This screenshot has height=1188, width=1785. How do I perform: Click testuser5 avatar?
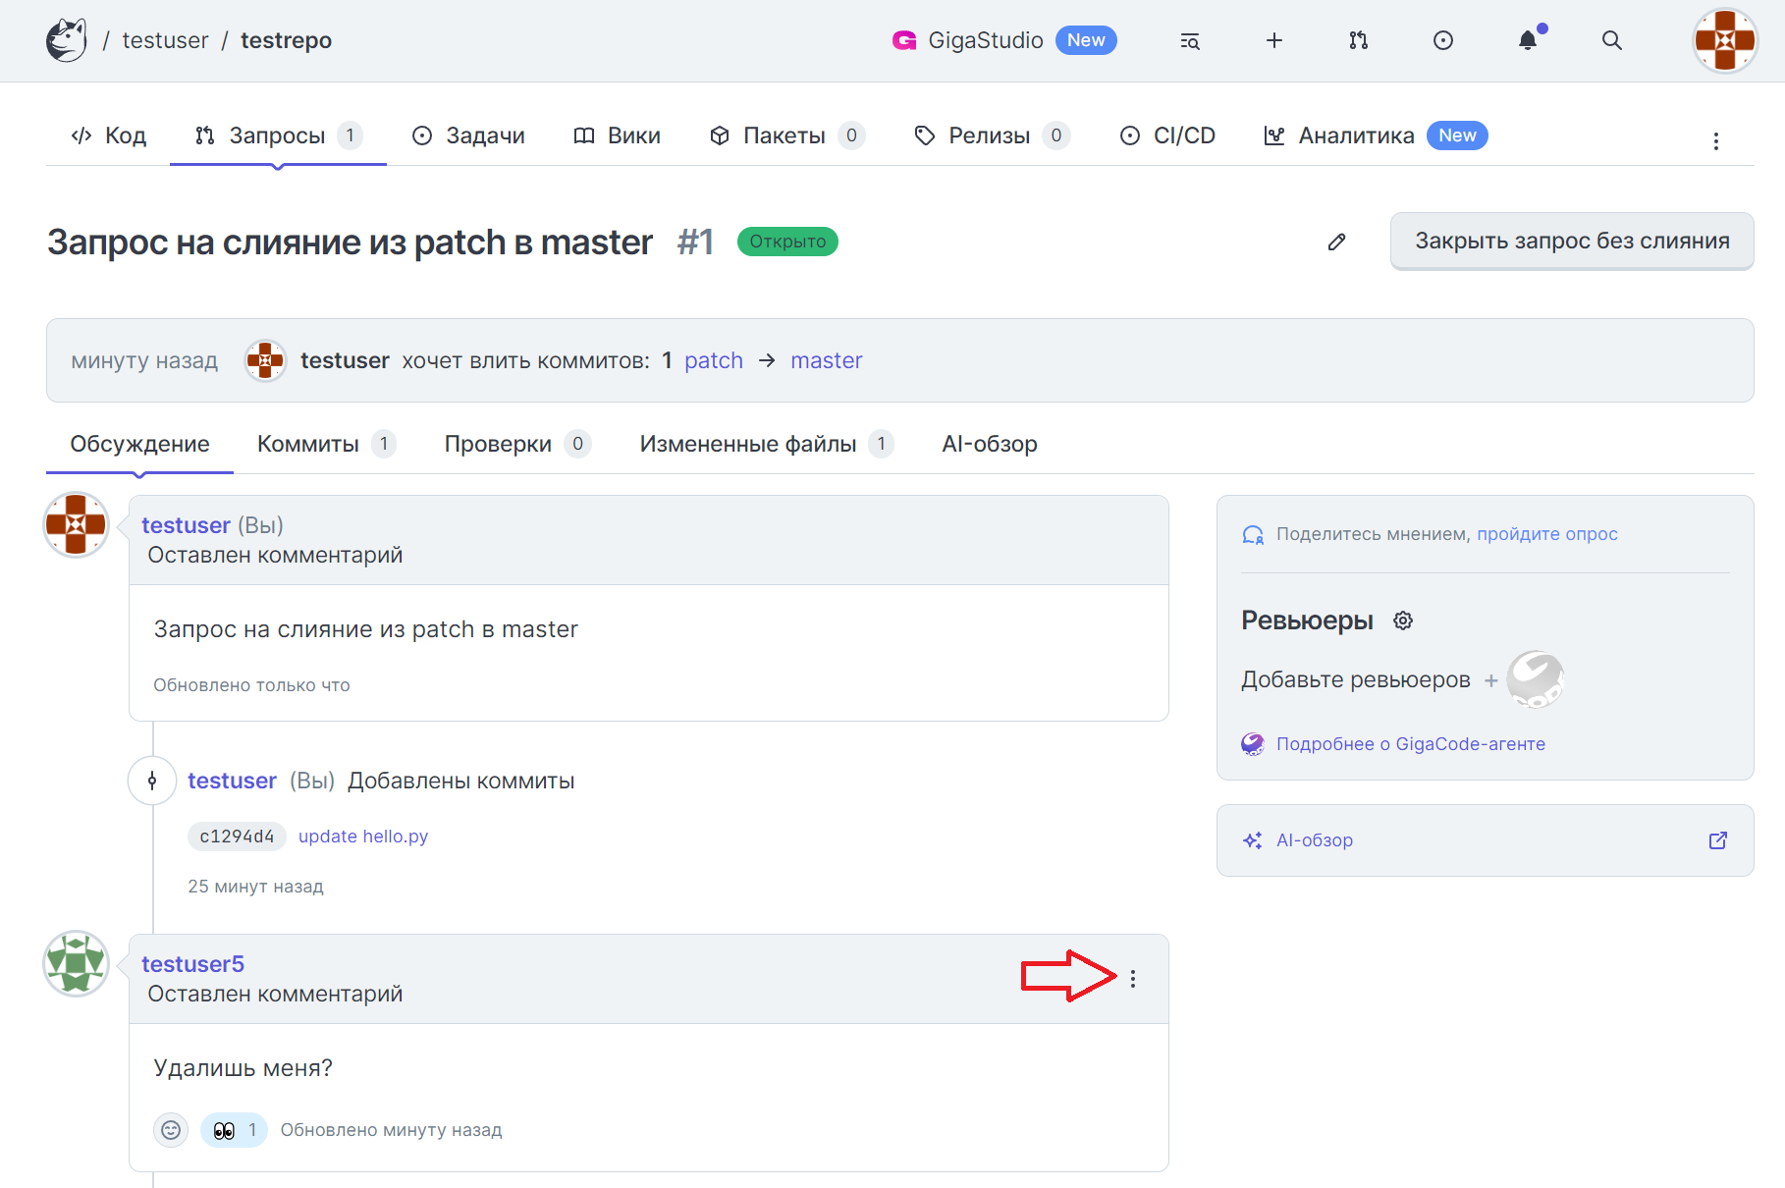tap(76, 963)
